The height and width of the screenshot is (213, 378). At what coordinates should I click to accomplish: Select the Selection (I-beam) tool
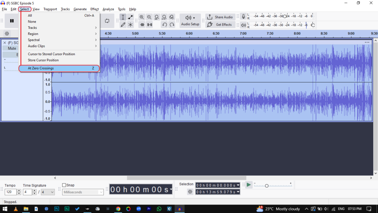[x=123, y=17]
